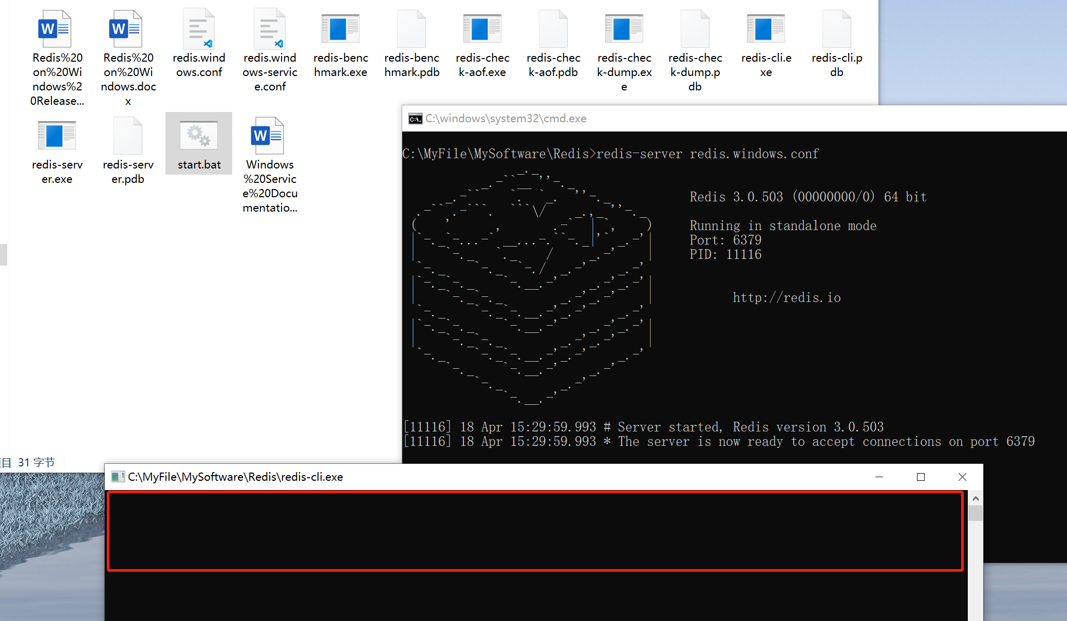Select the redis-check-dump.exe icon
1067x621 pixels.
624,29
